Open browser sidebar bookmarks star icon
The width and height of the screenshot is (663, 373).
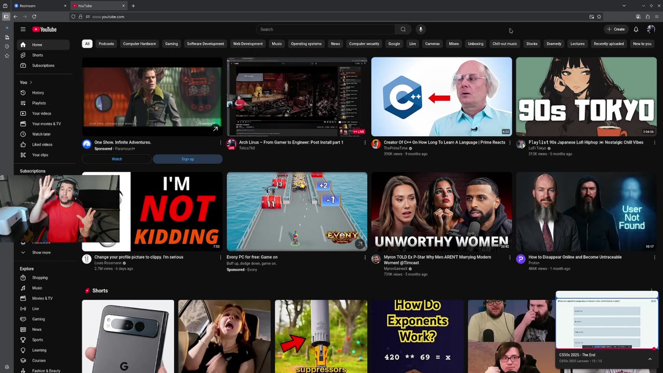(7, 55)
